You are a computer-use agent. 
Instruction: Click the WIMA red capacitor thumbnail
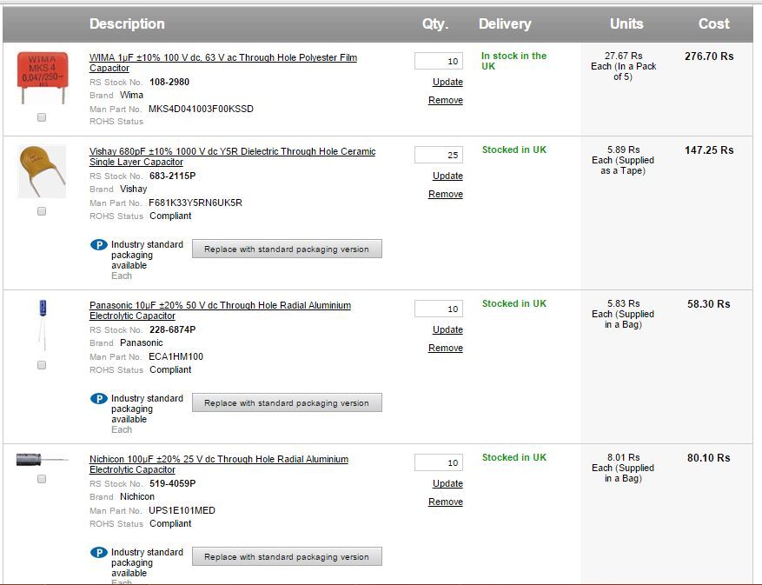[x=43, y=78]
